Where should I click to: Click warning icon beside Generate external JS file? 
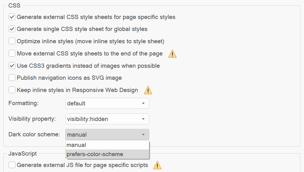point(157,165)
